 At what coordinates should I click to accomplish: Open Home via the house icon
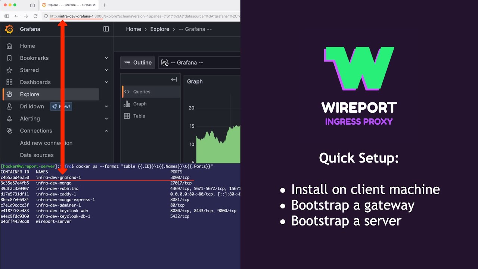click(10, 46)
